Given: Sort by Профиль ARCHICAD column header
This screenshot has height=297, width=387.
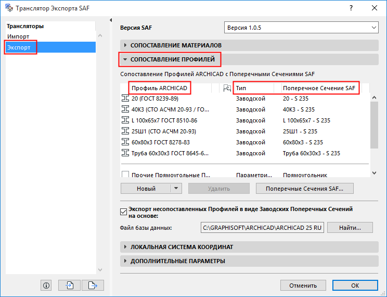Looking at the screenshot, I should pos(160,88).
